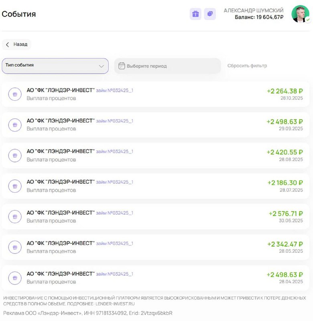
Task: Click Выплата процентов label in the 30.06.2025 row
Action: coord(51,221)
